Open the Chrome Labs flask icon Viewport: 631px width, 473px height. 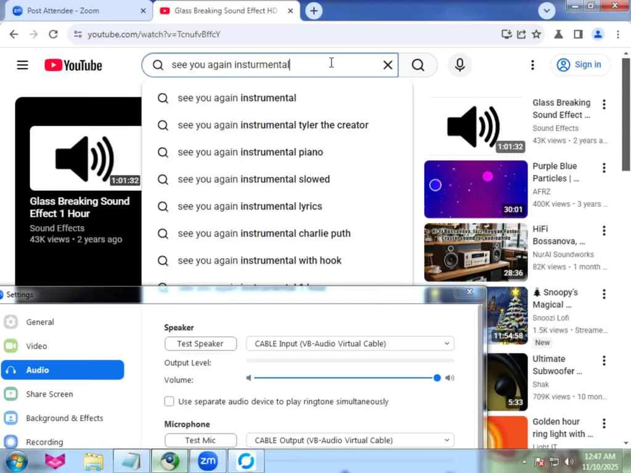(x=558, y=34)
